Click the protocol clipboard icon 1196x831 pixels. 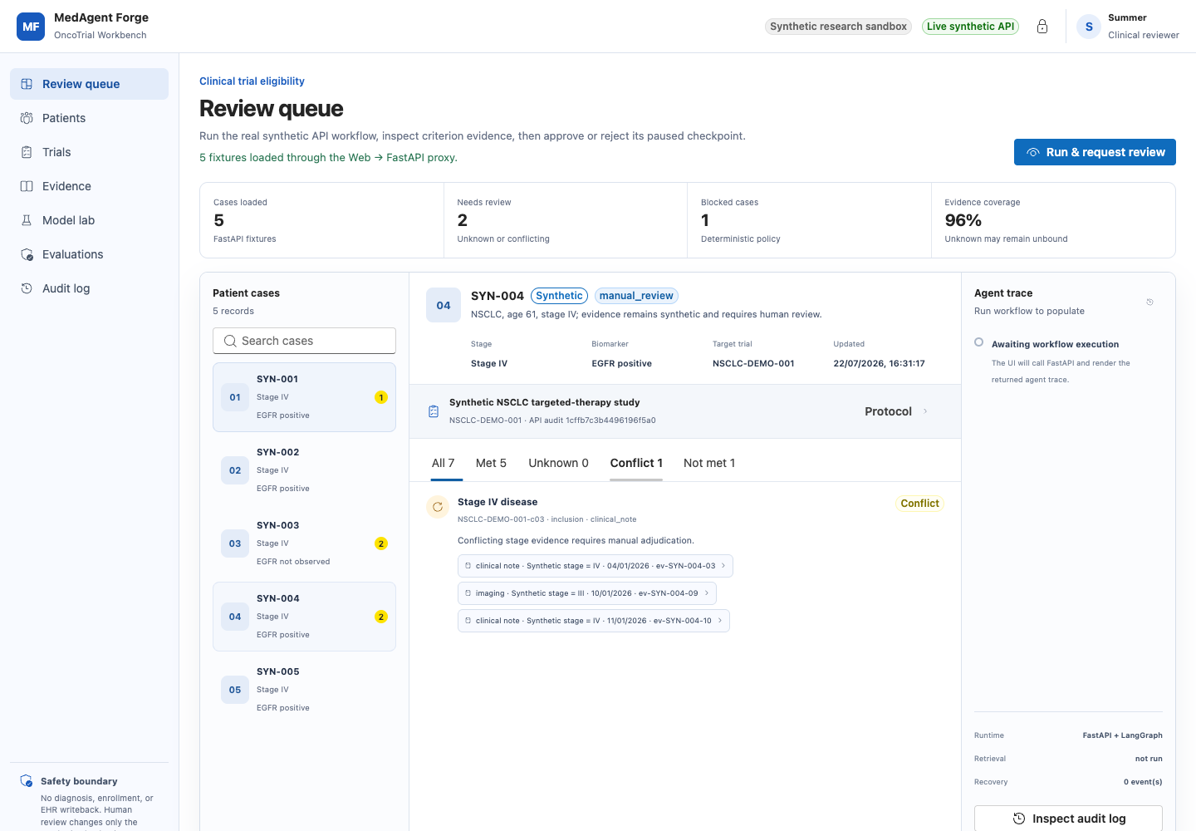434,411
